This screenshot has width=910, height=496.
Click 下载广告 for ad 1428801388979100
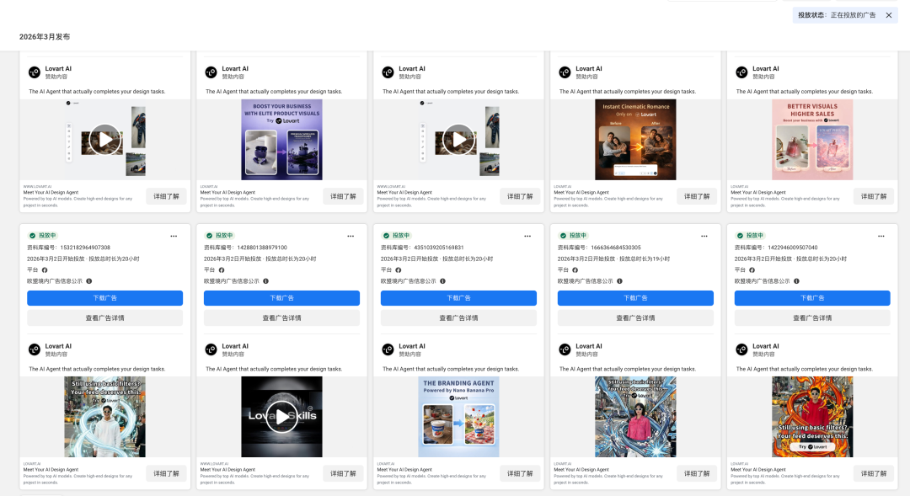(281, 298)
